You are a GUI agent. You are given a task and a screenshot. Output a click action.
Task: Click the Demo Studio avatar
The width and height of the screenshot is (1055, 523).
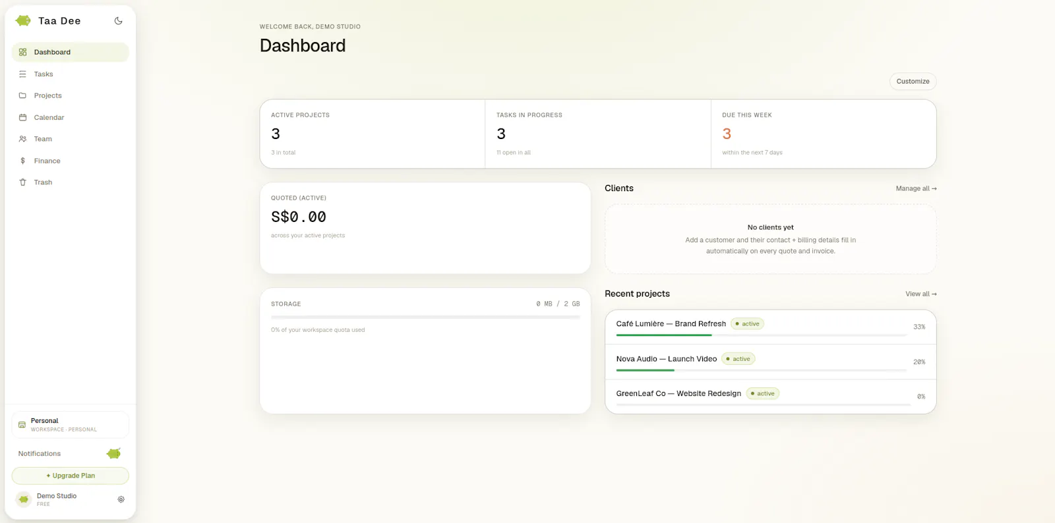pyautogui.click(x=23, y=499)
